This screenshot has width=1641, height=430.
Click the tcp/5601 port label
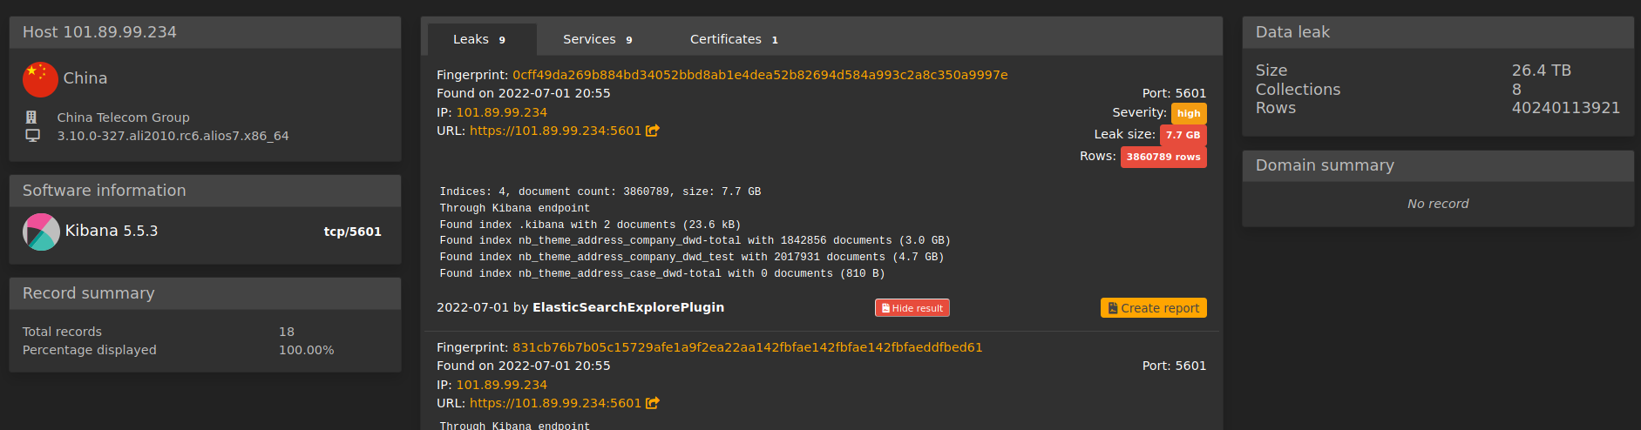(x=353, y=232)
